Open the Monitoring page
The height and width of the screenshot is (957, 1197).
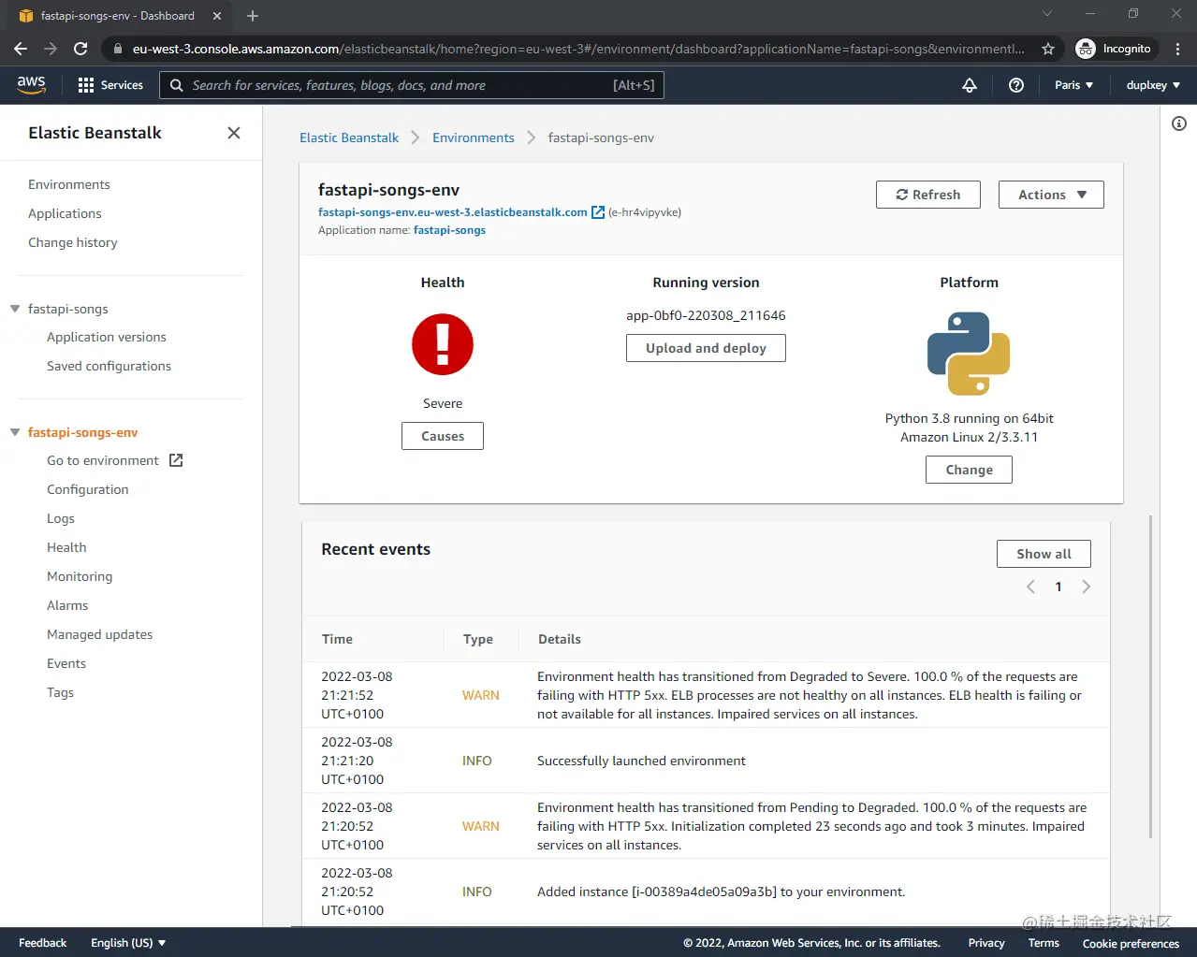pyautogui.click(x=80, y=576)
